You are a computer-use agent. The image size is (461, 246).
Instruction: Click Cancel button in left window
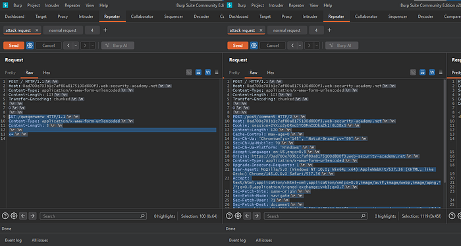[49, 46]
